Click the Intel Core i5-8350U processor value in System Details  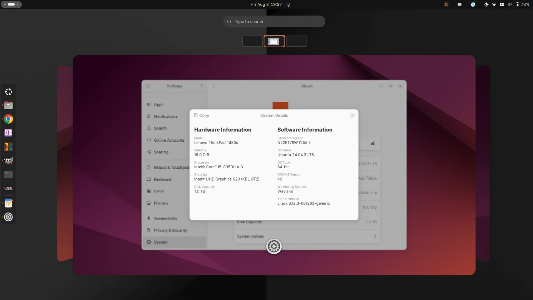pos(218,167)
